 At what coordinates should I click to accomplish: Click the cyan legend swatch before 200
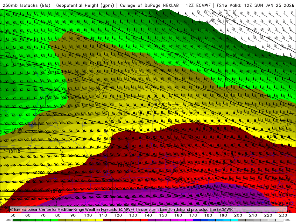click(234, 220)
